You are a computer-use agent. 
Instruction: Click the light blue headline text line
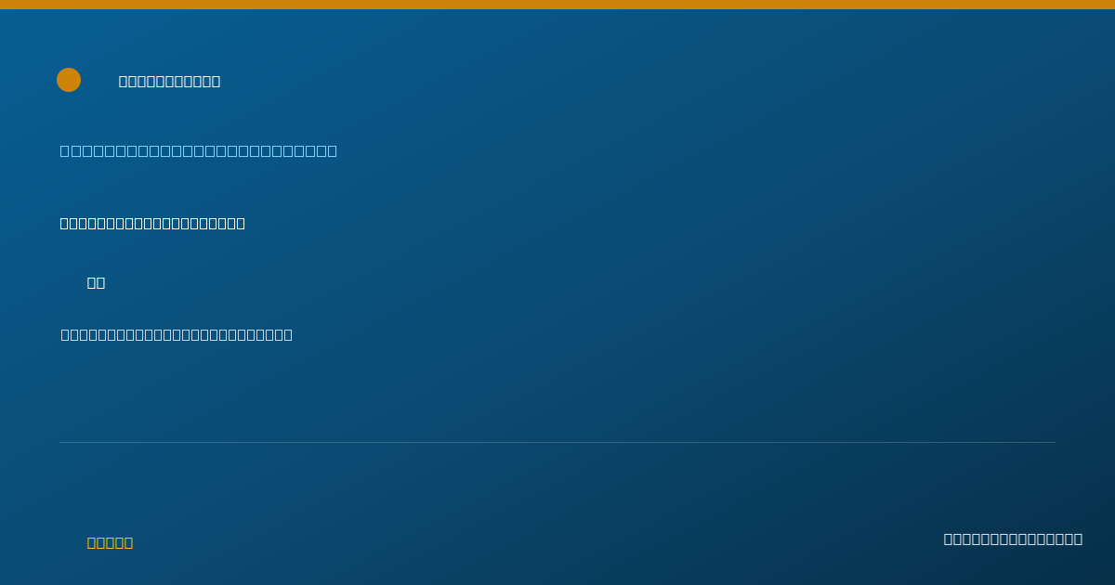(x=199, y=150)
